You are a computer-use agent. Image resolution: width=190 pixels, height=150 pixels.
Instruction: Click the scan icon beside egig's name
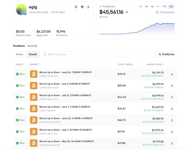(x=76, y=7)
